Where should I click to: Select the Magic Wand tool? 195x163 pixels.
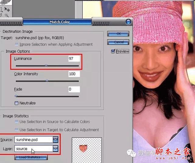[6, 15]
